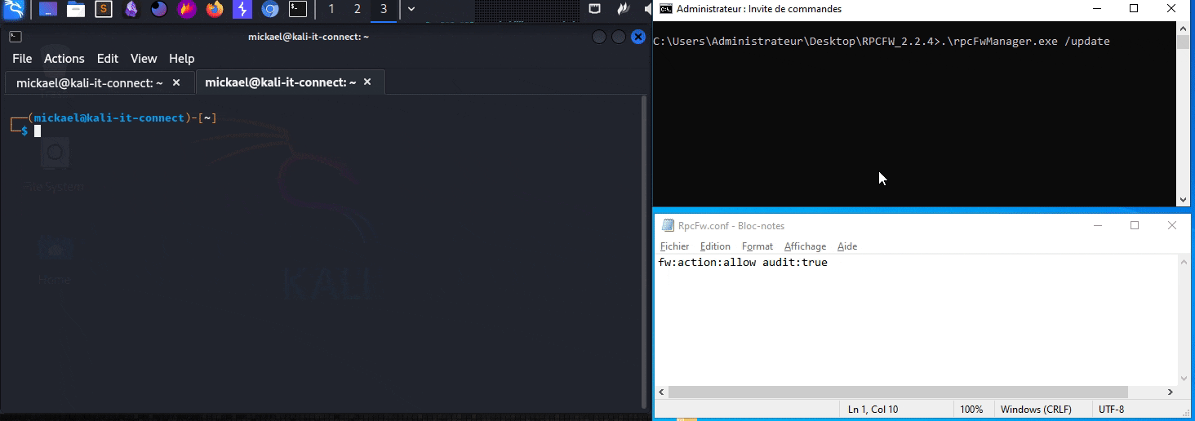The width and height of the screenshot is (1195, 421).
Task: Open Notepad Edition menu
Action: pos(715,246)
